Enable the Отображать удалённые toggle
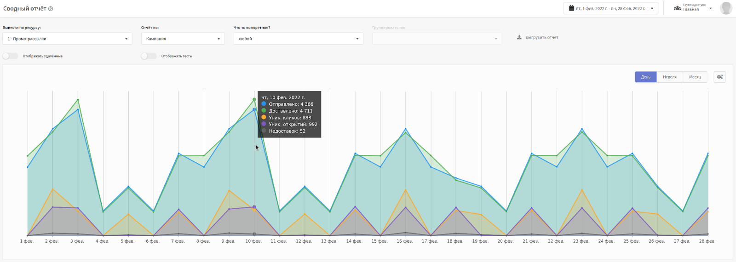Viewport: 736px width, 262px height. (10, 56)
